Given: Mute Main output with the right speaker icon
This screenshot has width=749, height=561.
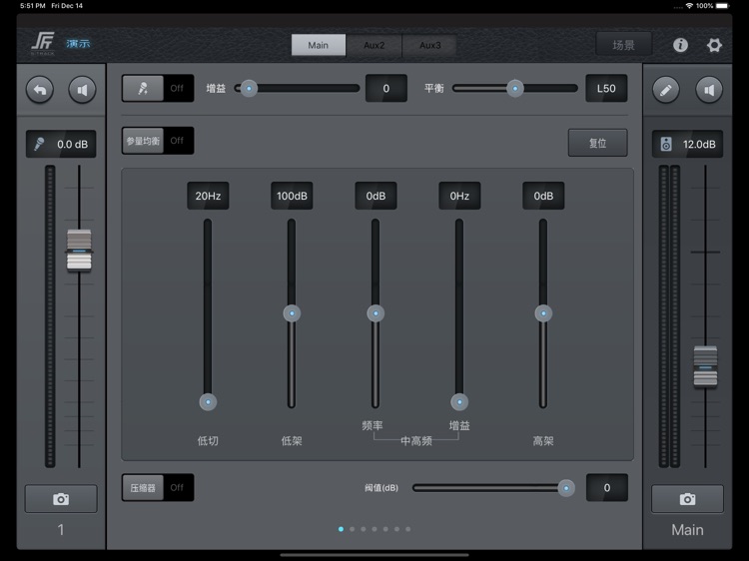Looking at the screenshot, I should click(x=709, y=90).
